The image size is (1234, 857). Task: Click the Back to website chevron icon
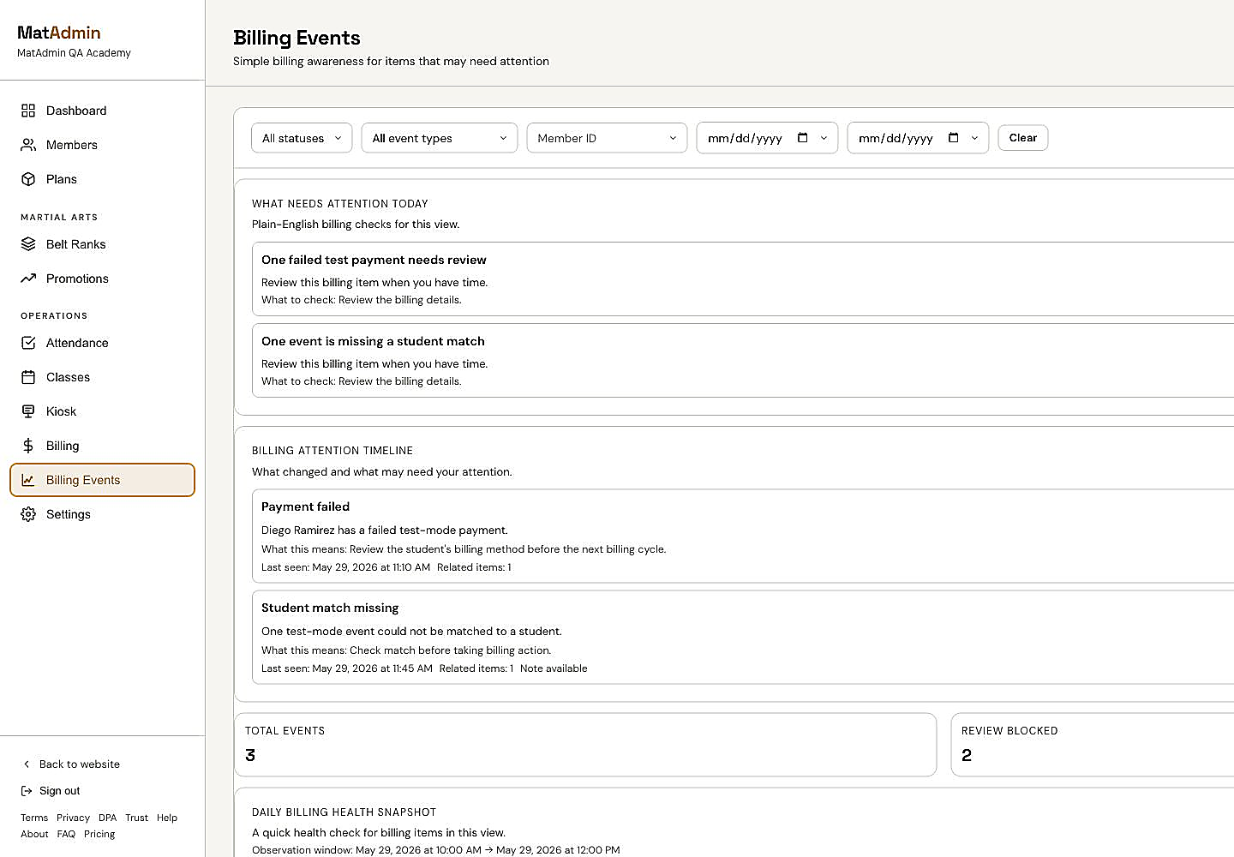(x=27, y=764)
